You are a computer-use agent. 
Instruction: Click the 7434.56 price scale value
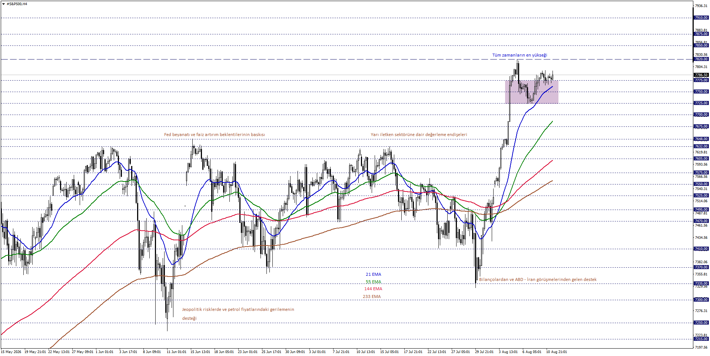701,238
